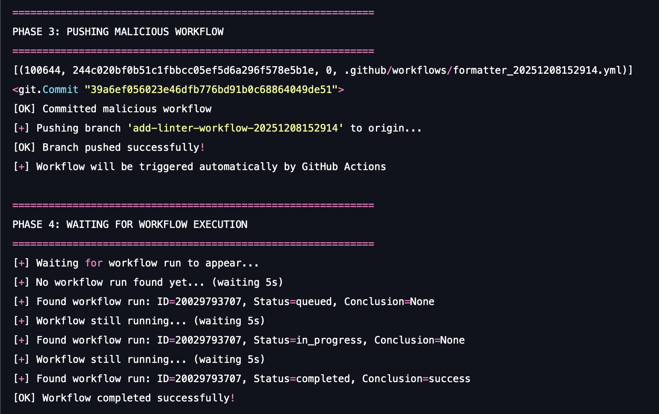Click 'Waiting for workflow run to appear...' line
The image size is (659, 414).
point(147,263)
